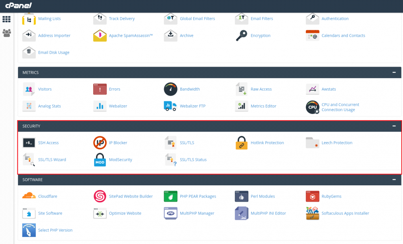Screen dimensions: 403x244
Task: Click the Softaculous Apps Installer icon
Action: [312, 213]
